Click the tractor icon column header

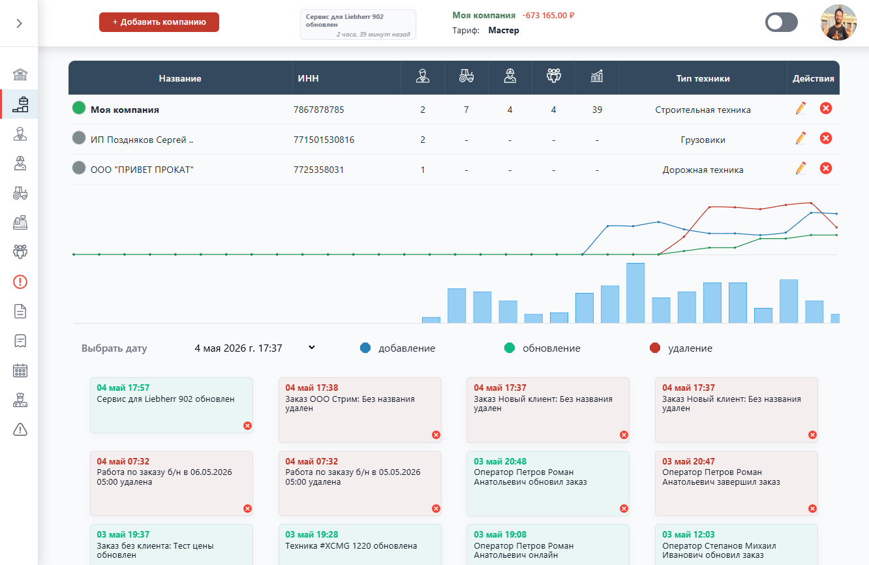click(466, 77)
